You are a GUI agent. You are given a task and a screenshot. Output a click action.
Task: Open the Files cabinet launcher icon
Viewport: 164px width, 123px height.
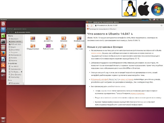tap(3, 48)
